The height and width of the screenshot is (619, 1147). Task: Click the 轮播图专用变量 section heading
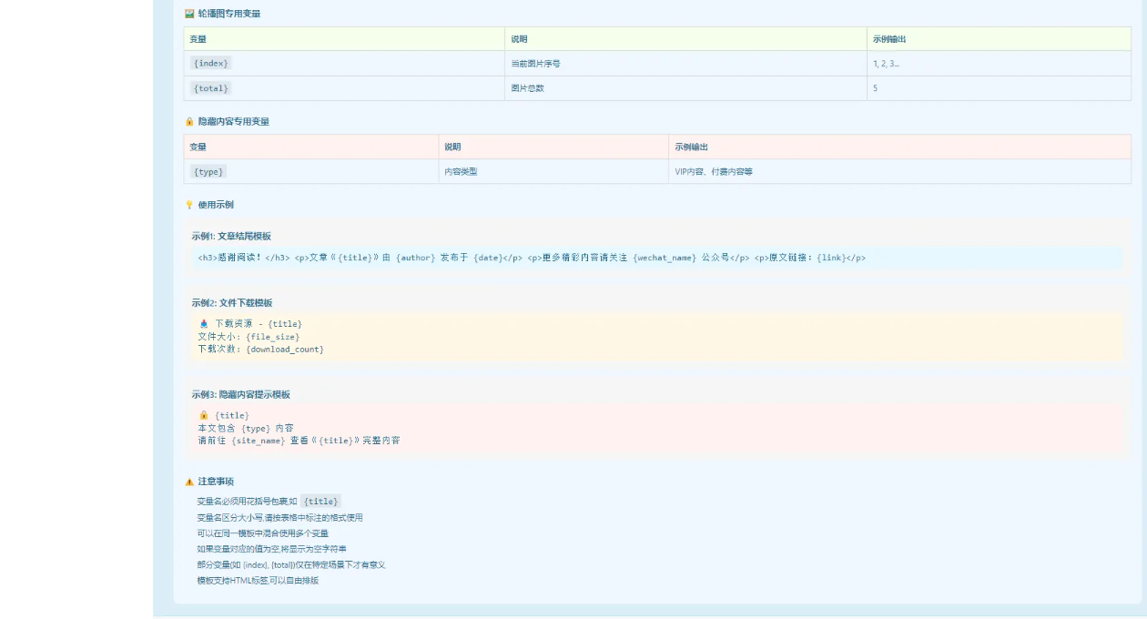click(229, 14)
